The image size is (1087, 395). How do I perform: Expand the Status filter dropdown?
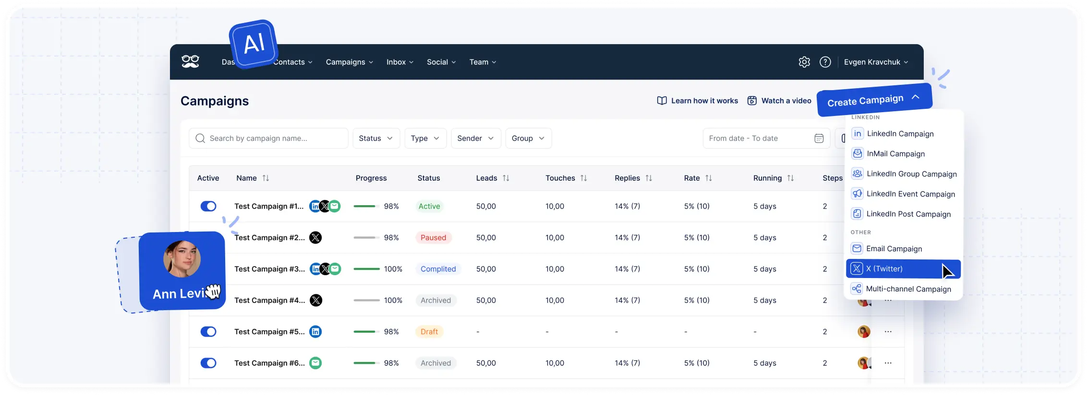[x=376, y=138]
